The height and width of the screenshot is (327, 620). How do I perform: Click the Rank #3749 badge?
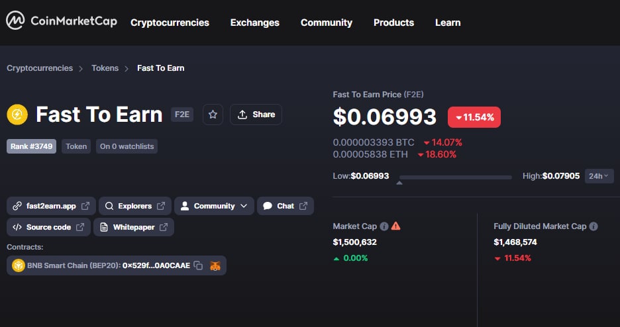31,146
